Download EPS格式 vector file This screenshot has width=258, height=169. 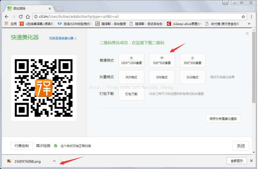pos(162,77)
